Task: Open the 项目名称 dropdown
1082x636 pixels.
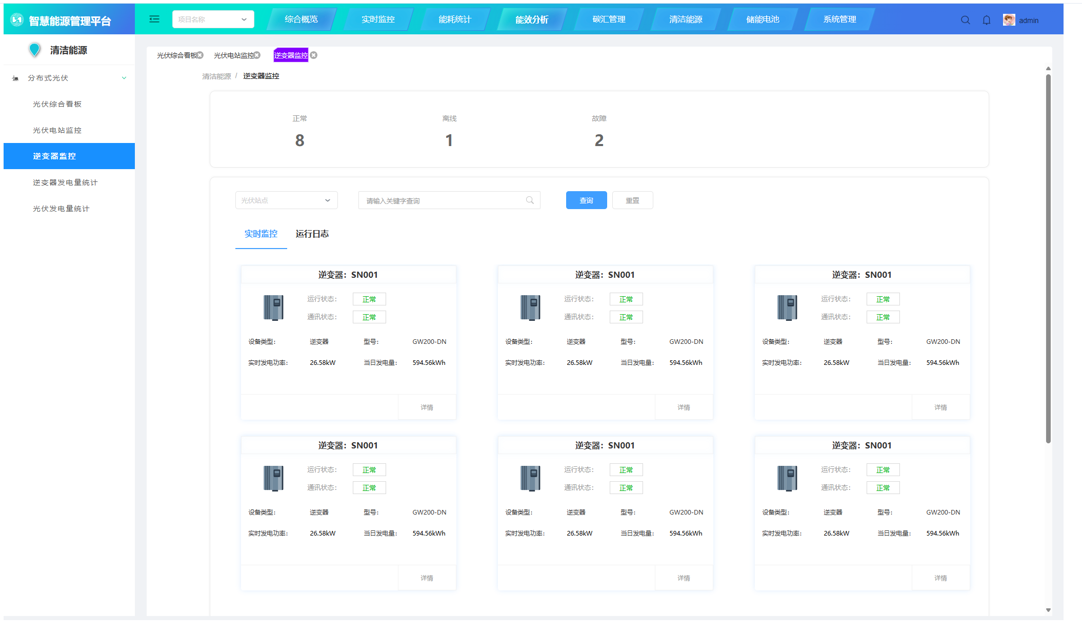Action: (213, 19)
